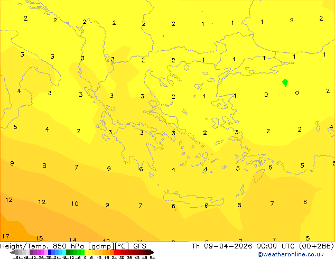
Task: Click the '24' legend scale label
Action: [114, 258]
